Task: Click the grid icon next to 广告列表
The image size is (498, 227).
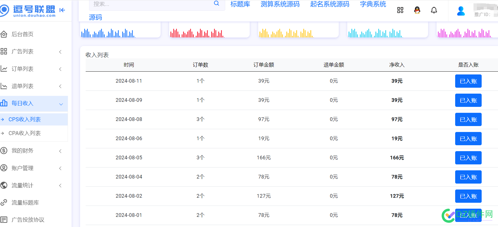Action: (4, 51)
